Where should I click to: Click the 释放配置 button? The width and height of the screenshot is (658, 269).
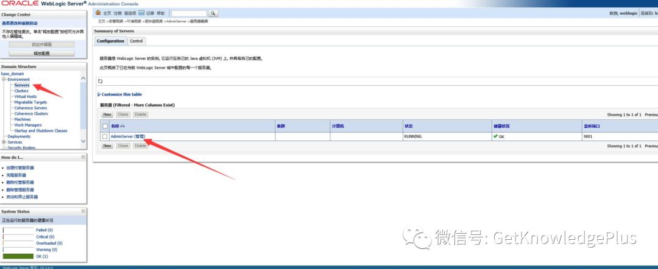point(41,53)
